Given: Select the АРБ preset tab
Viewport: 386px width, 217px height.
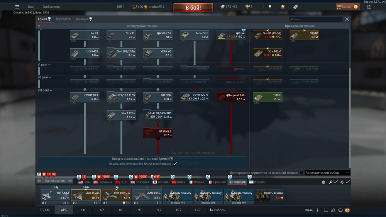Looking at the screenshot, I should [64, 210].
